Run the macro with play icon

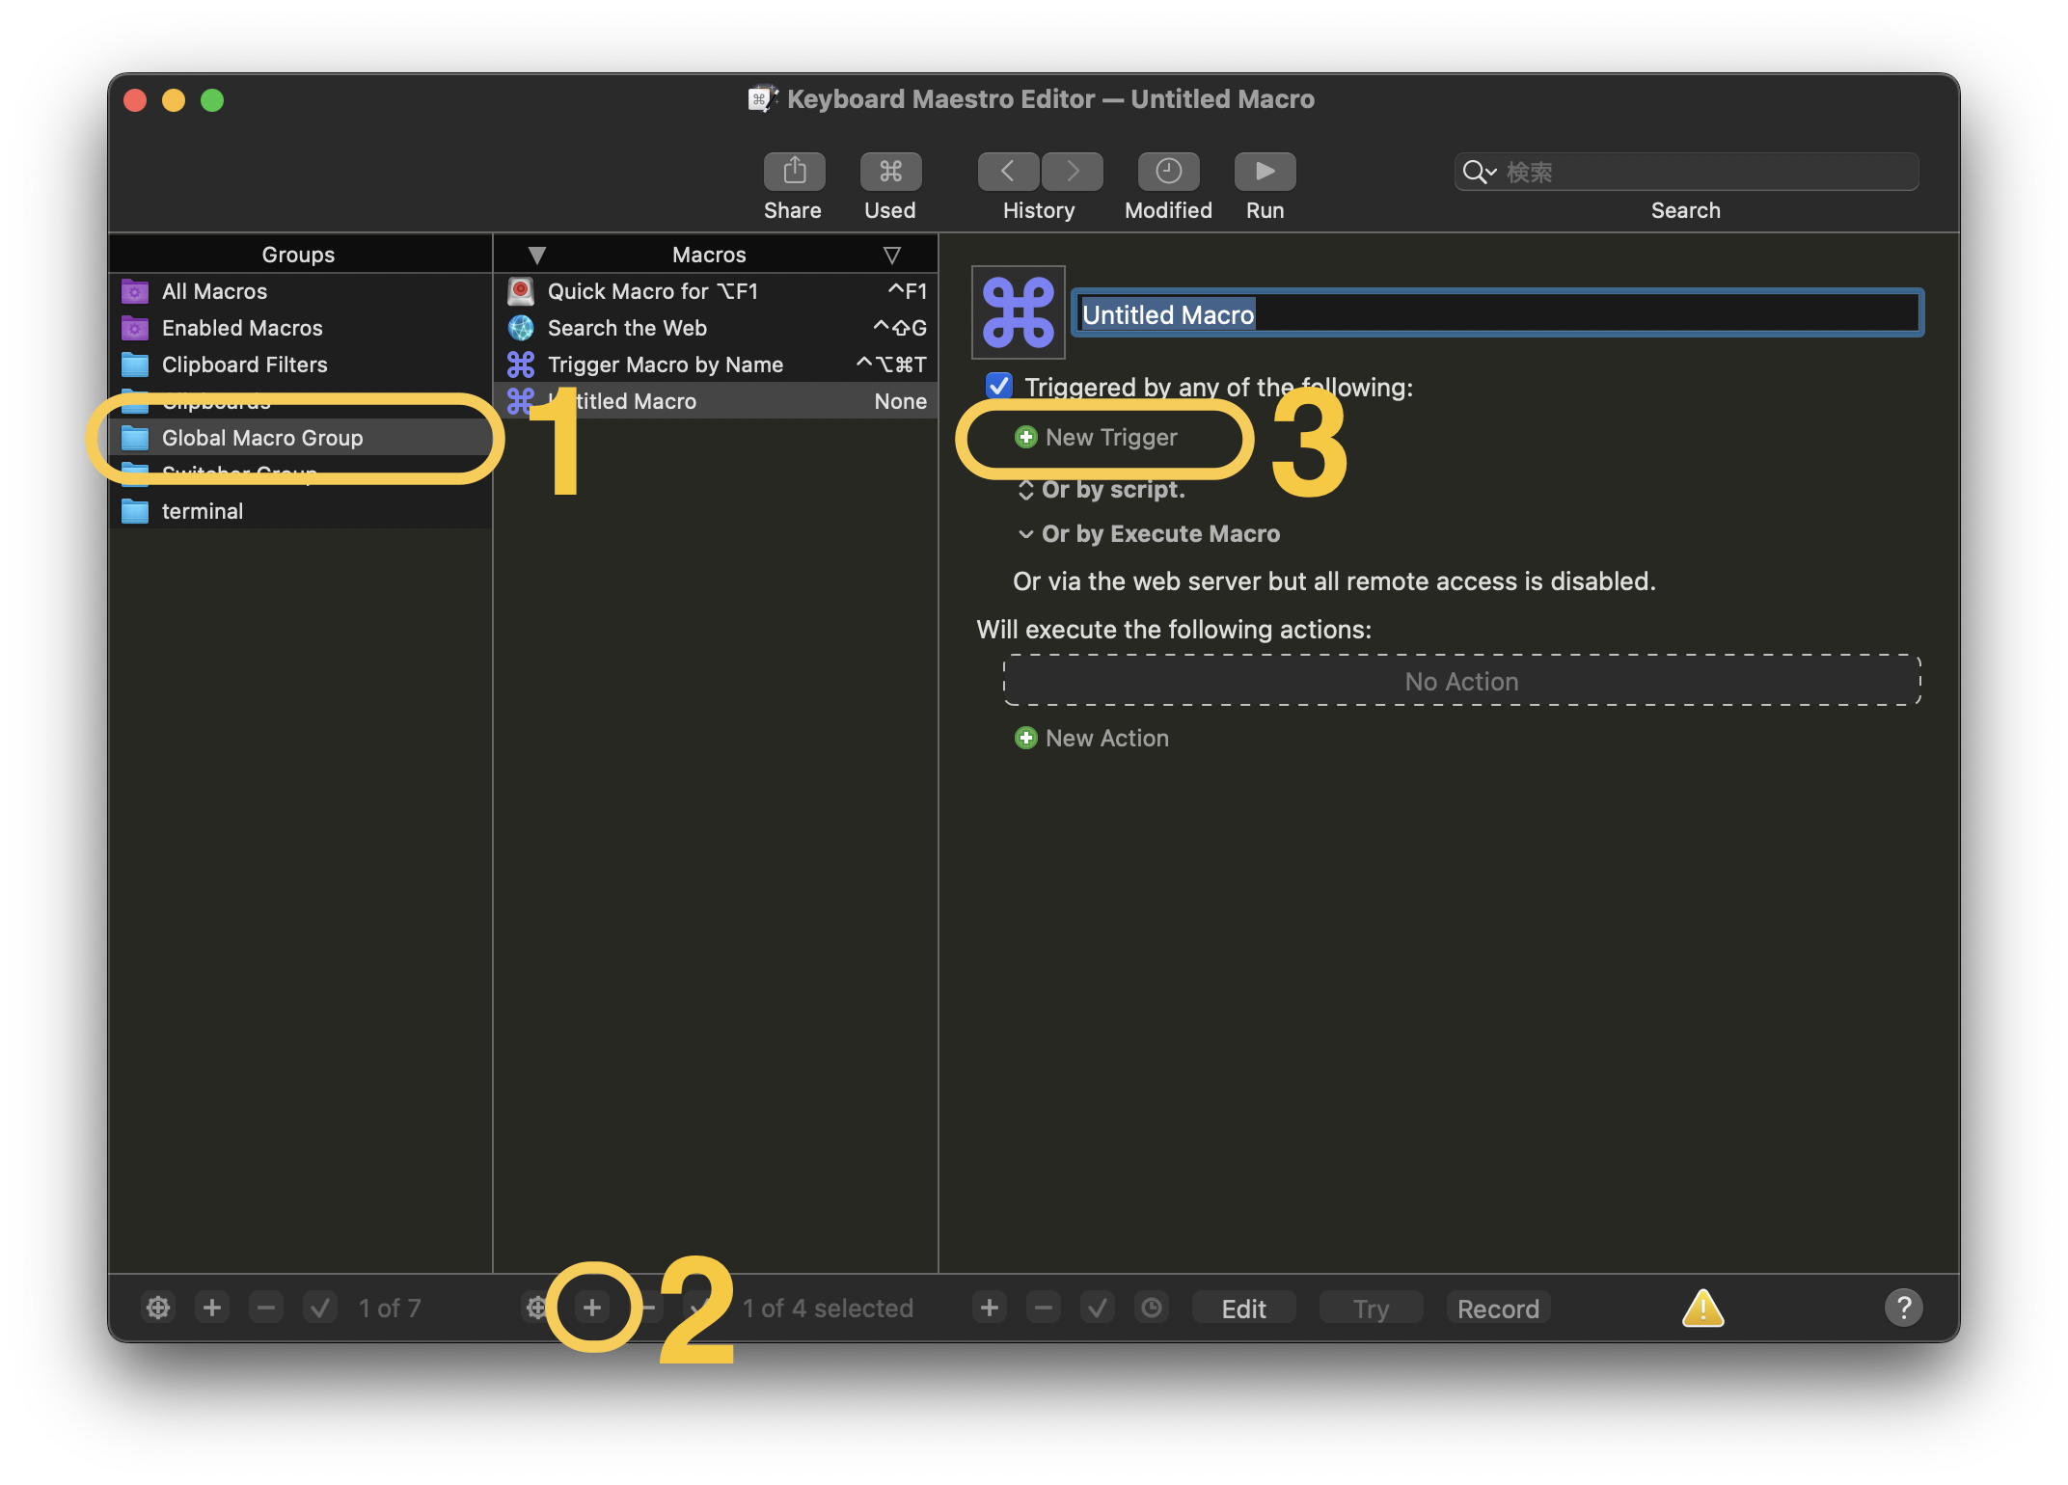(1264, 172)
